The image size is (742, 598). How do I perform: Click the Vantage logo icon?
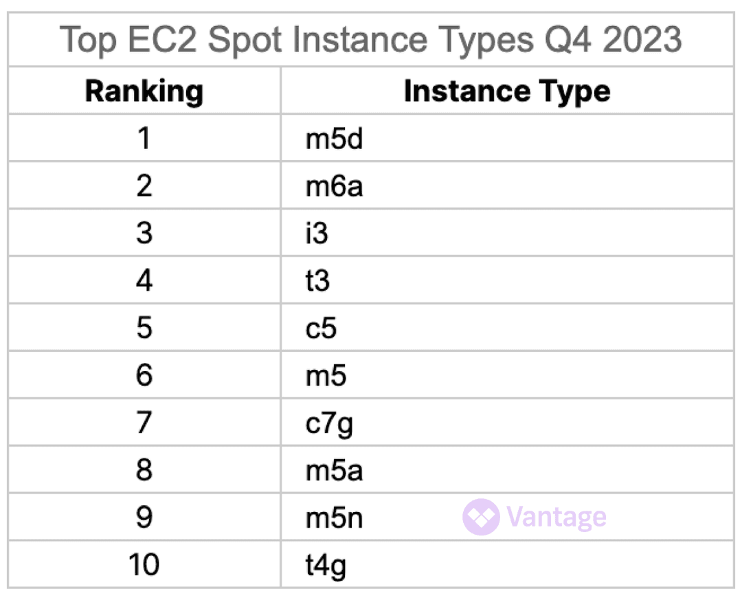pos(481,517)
